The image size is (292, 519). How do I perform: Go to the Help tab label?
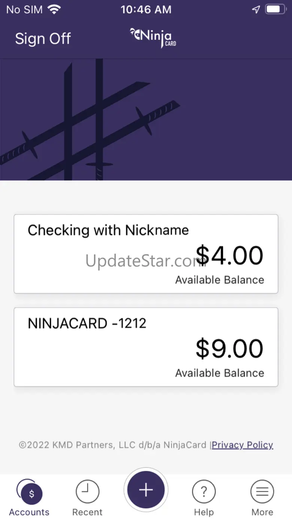click(204, 512)
